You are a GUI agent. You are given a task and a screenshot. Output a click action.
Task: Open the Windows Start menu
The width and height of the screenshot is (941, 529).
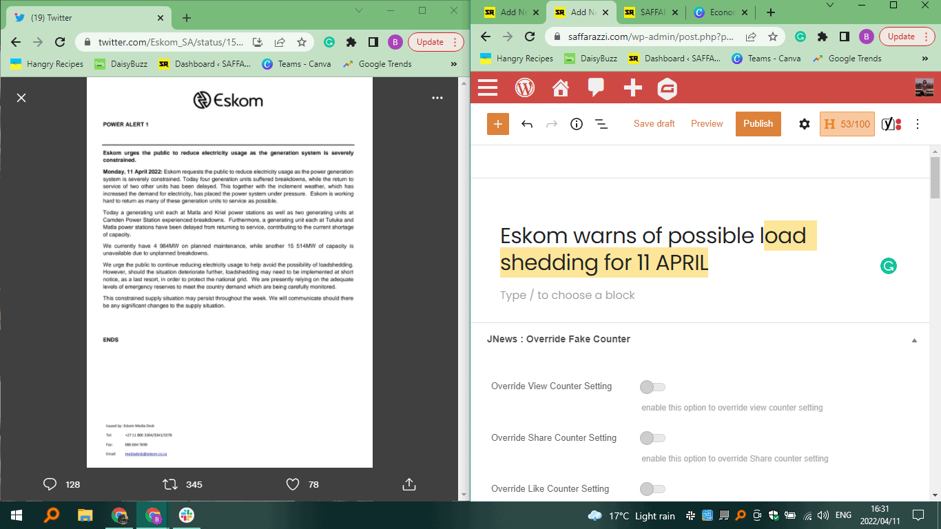tap(16, 515)
